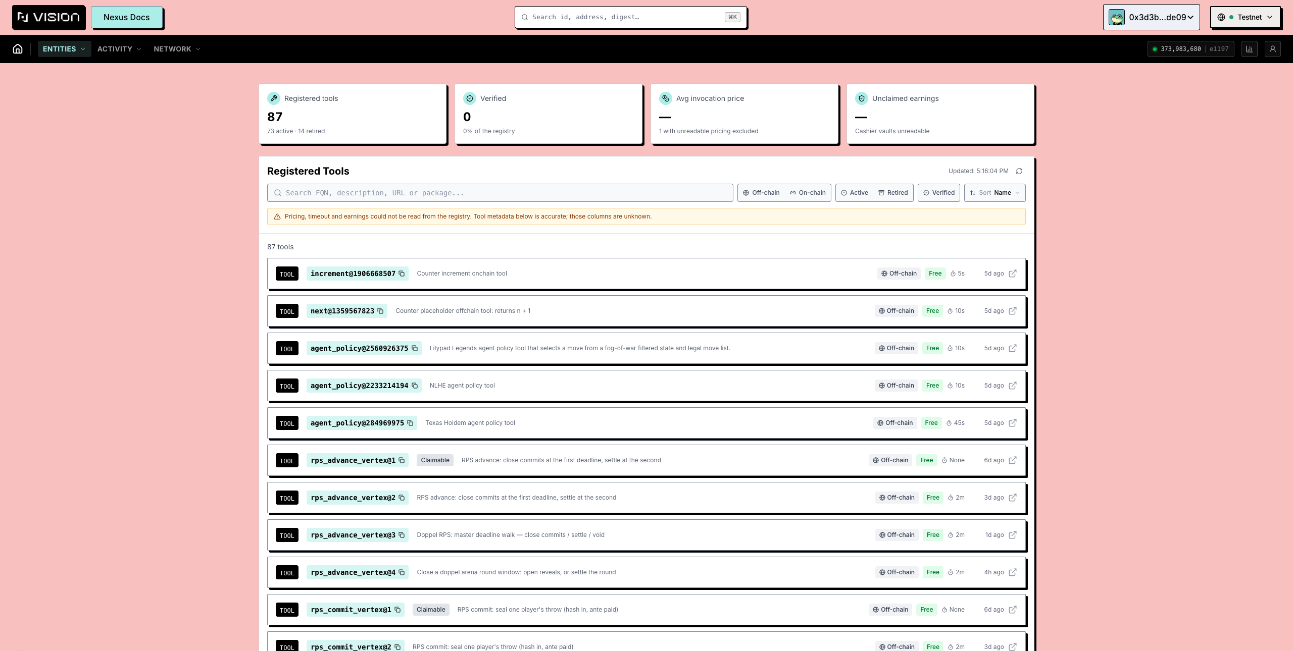This screenshot has width=1293, height=651.
Task: Open rps_advance_vertex@4 external link icon
Action: click(1013, 572)
